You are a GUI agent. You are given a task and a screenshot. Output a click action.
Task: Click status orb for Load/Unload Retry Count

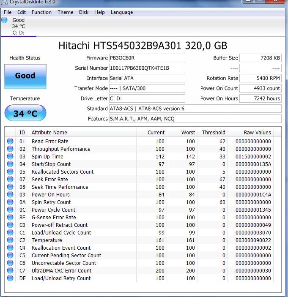point(10,278)
